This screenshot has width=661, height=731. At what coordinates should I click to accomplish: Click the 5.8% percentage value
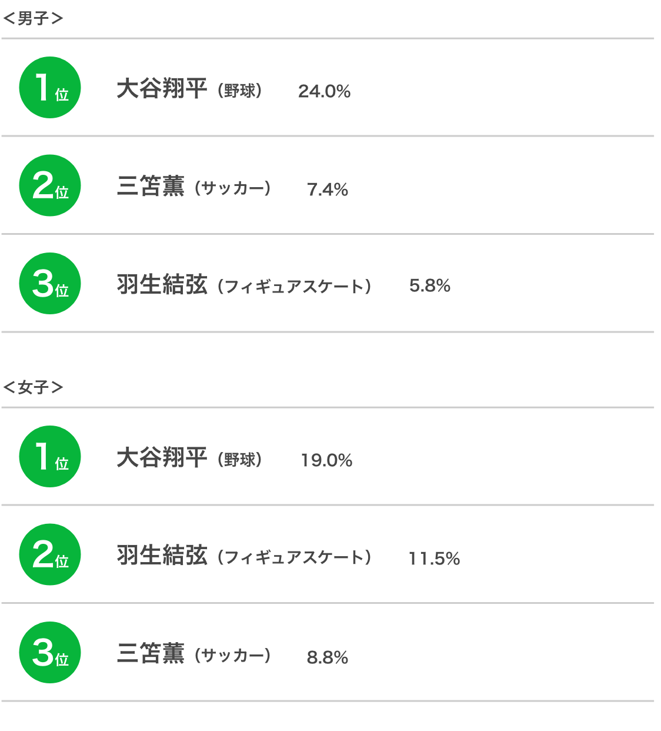pos(430,286)
